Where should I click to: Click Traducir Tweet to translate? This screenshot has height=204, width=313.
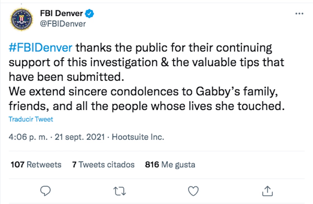[31, 119]
